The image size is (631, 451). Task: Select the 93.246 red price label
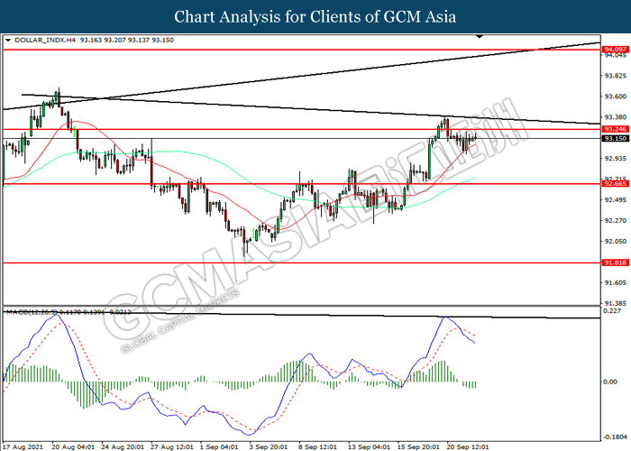[616, 129]
